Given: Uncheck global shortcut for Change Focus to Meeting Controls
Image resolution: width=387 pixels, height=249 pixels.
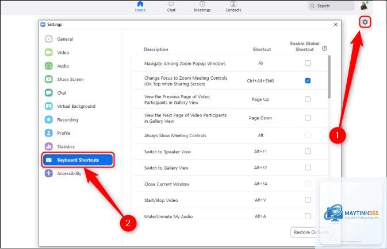Looking at the screenshot, I should [308, 80].
